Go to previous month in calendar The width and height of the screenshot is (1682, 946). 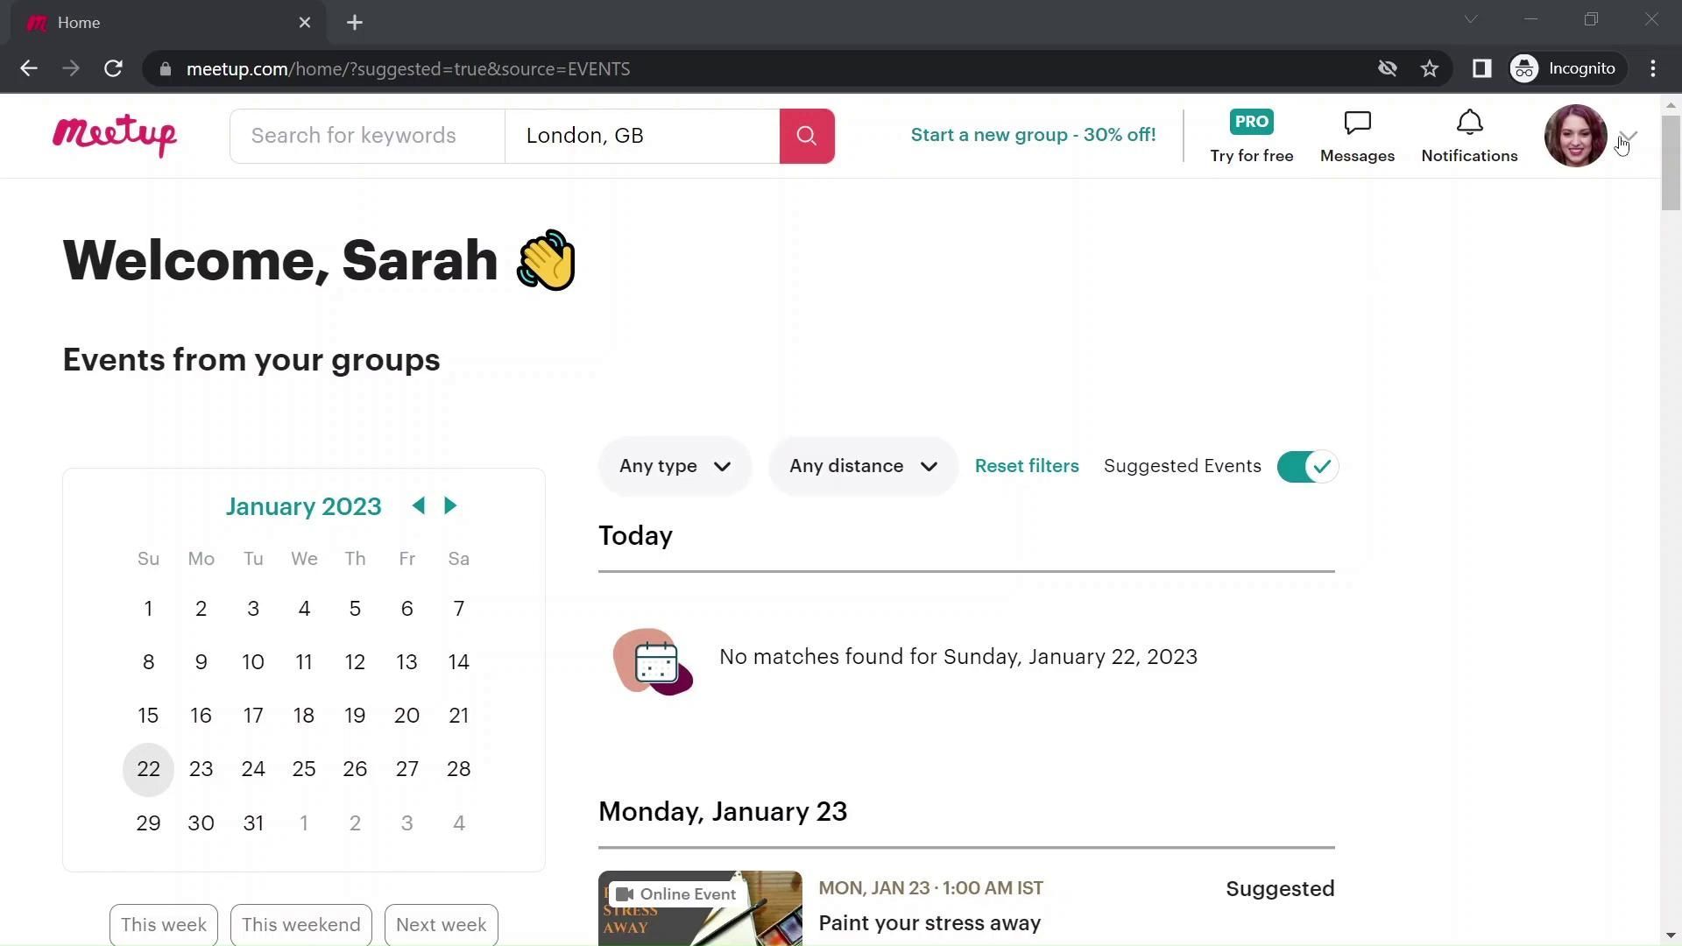(x=419, y=505)
